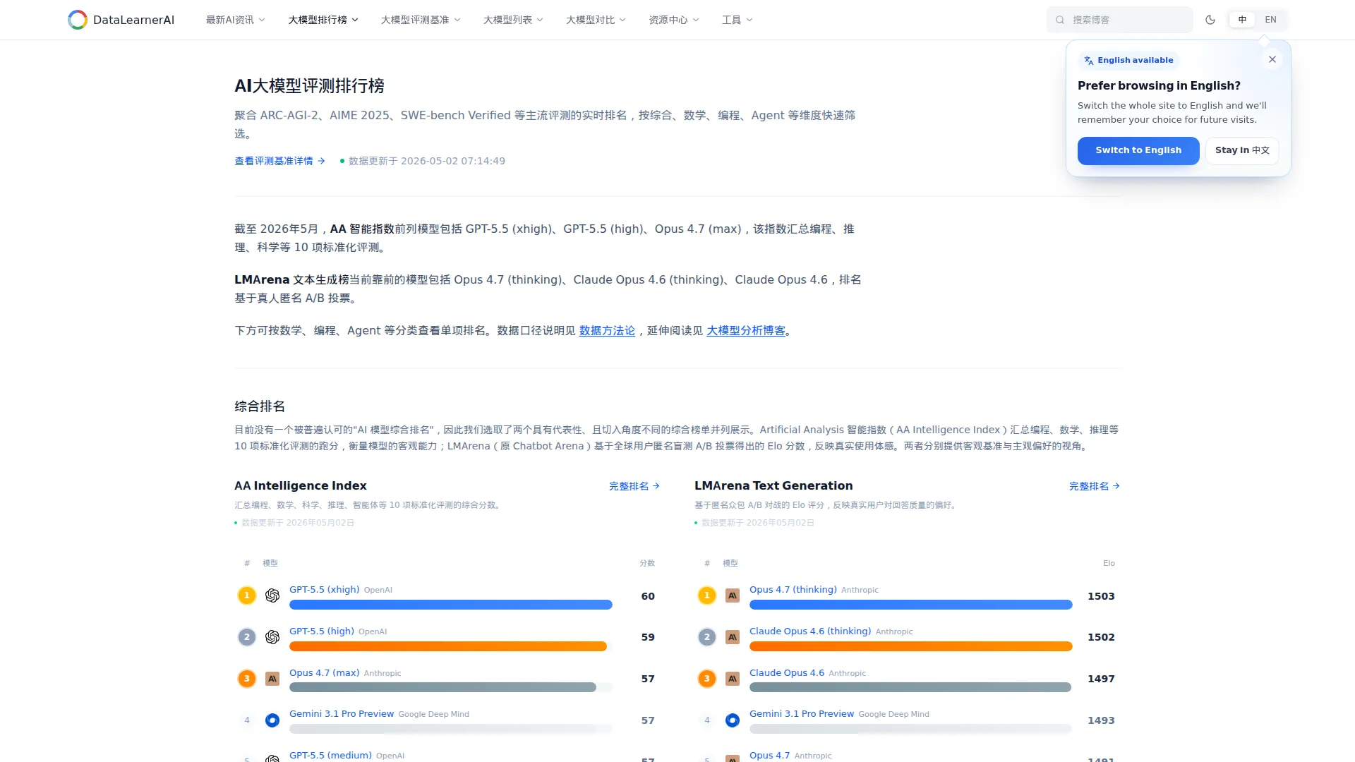Click the 综合排名 section heading

point(260,406)
